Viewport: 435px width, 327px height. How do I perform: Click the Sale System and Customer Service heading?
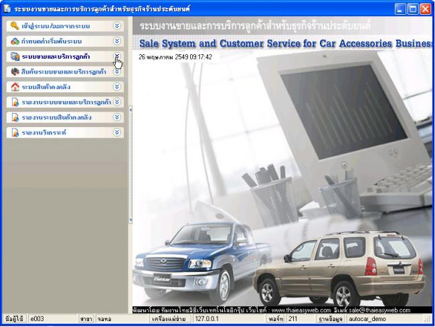click(x=286, y=43)
